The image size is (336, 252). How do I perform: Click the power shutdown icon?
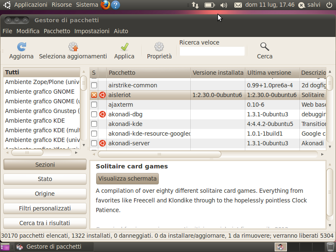click(x=329, y=5)
